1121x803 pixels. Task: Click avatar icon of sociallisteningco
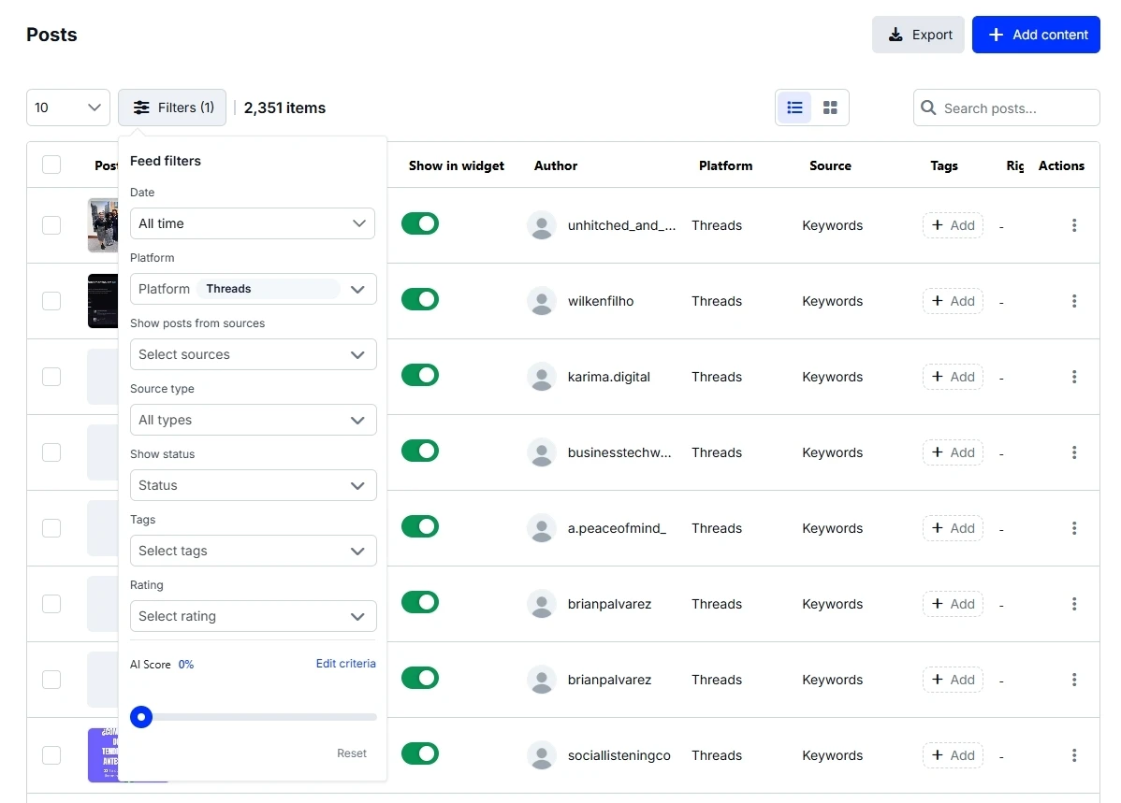[x=542, y=756]
